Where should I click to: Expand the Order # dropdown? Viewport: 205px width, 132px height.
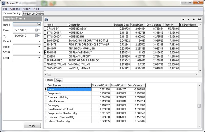tap(39, 41)
